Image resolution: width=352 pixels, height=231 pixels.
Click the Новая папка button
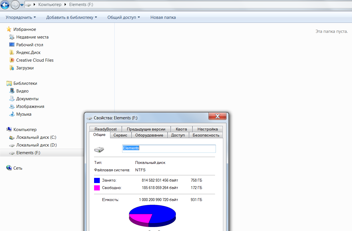point(163,17)
